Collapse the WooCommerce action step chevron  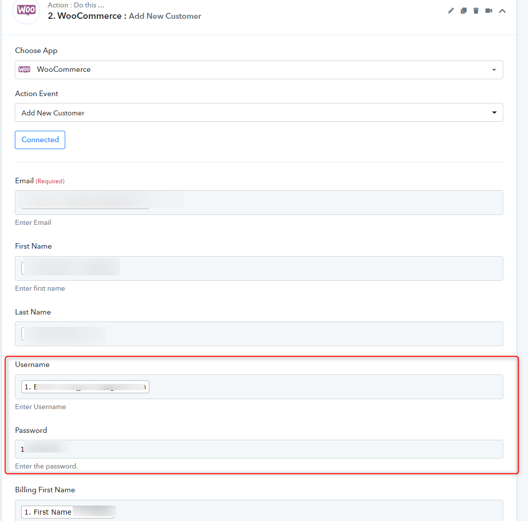tap(502, 11)
